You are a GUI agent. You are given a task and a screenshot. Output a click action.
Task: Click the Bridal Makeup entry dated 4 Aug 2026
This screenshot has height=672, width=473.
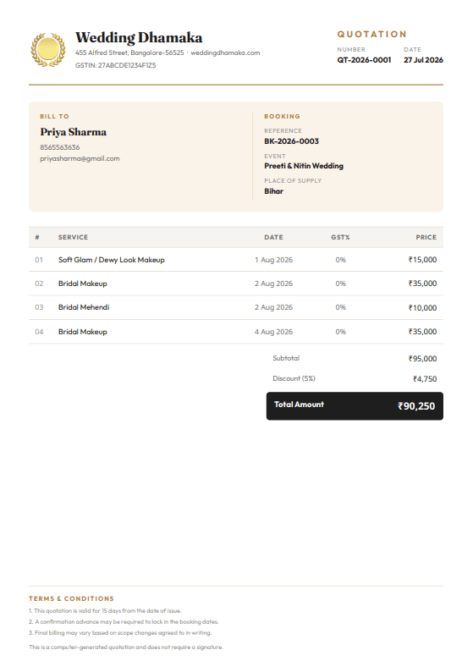point(236,332)
